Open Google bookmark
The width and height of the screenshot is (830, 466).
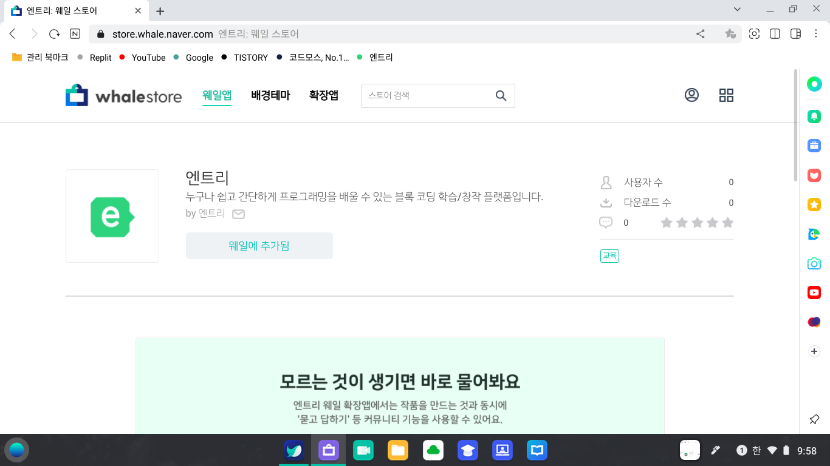(x=193, y=58)
